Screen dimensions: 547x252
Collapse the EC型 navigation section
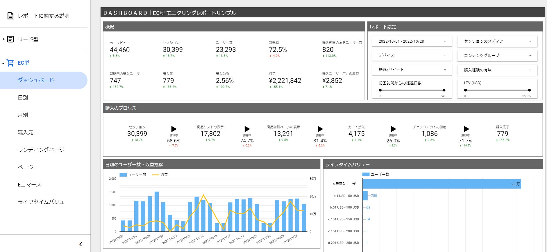3,63
